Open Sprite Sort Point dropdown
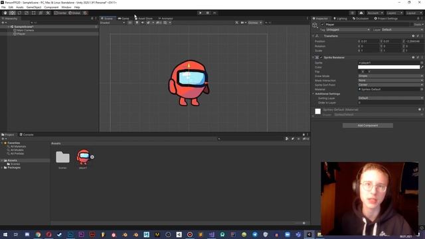 [x=390, y=85]
